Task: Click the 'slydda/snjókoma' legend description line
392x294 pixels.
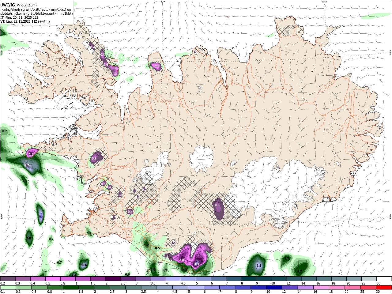Action: (36, 13)
